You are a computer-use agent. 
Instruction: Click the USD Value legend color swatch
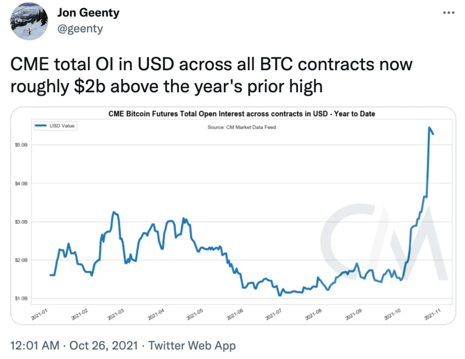coord(40,125)
